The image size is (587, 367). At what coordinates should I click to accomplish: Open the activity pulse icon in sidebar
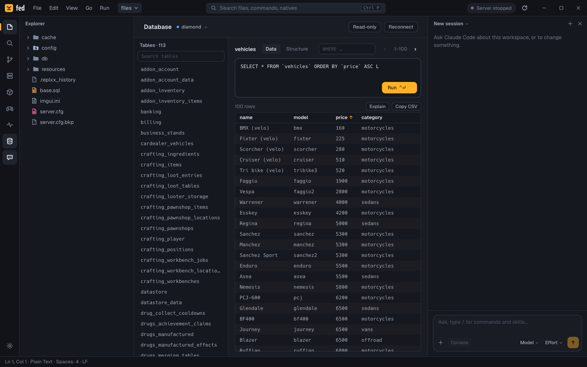(10, 125)
